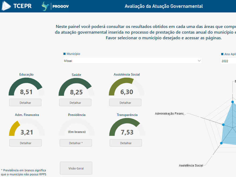Click the Previdência em branco footnote text
Viewport: 236px width, 177px height.
click(x=24, y=172)
